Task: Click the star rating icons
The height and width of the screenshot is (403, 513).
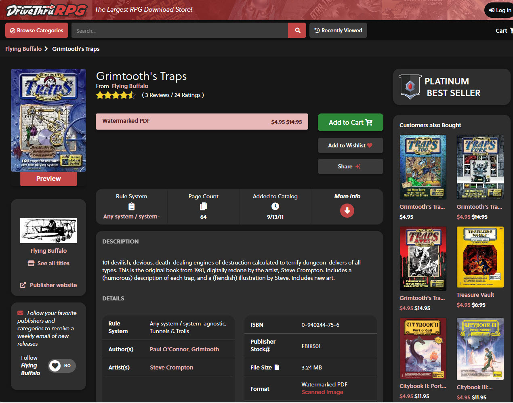Action: [116, 95]
